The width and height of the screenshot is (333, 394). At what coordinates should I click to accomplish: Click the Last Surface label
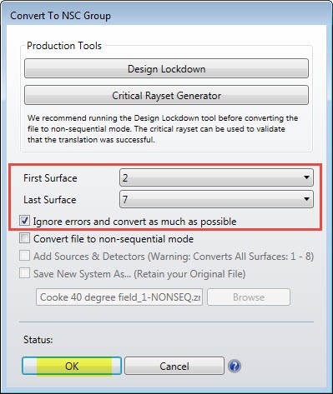click(50, 200)
